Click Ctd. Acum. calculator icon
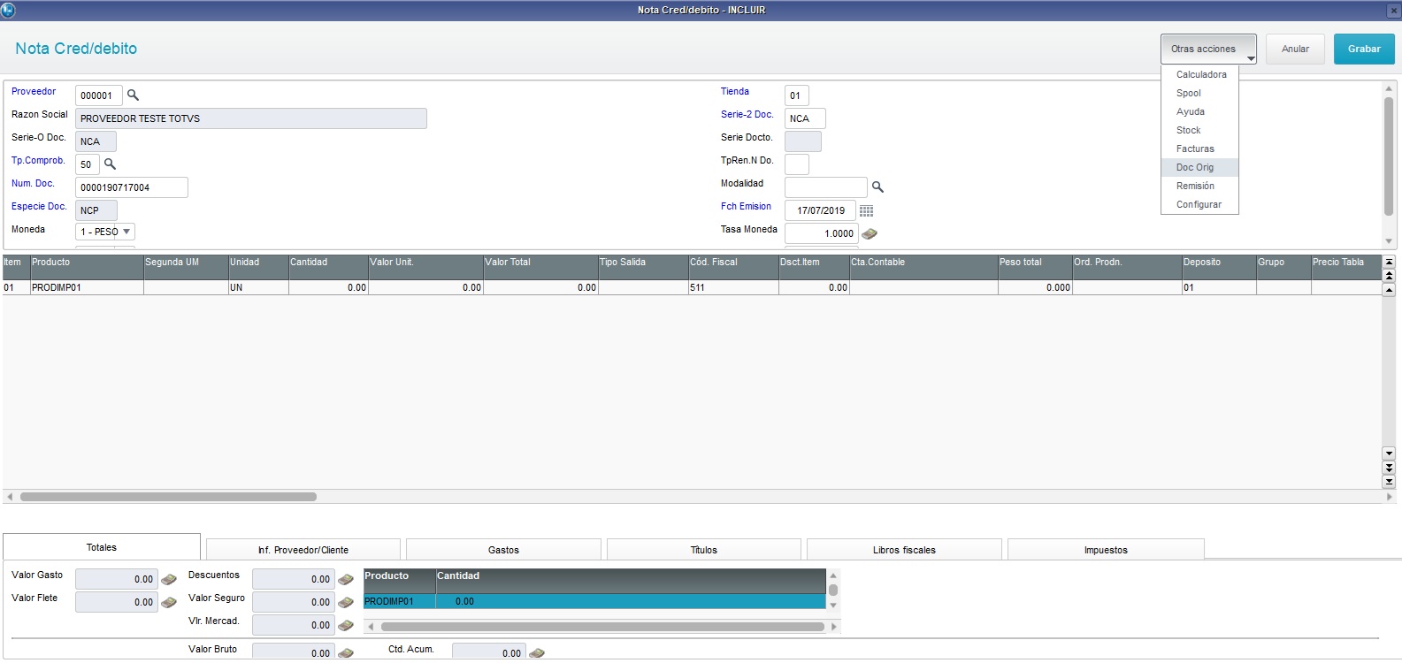1402x663 pixels. pyautogui.click(x=537, y=652)
